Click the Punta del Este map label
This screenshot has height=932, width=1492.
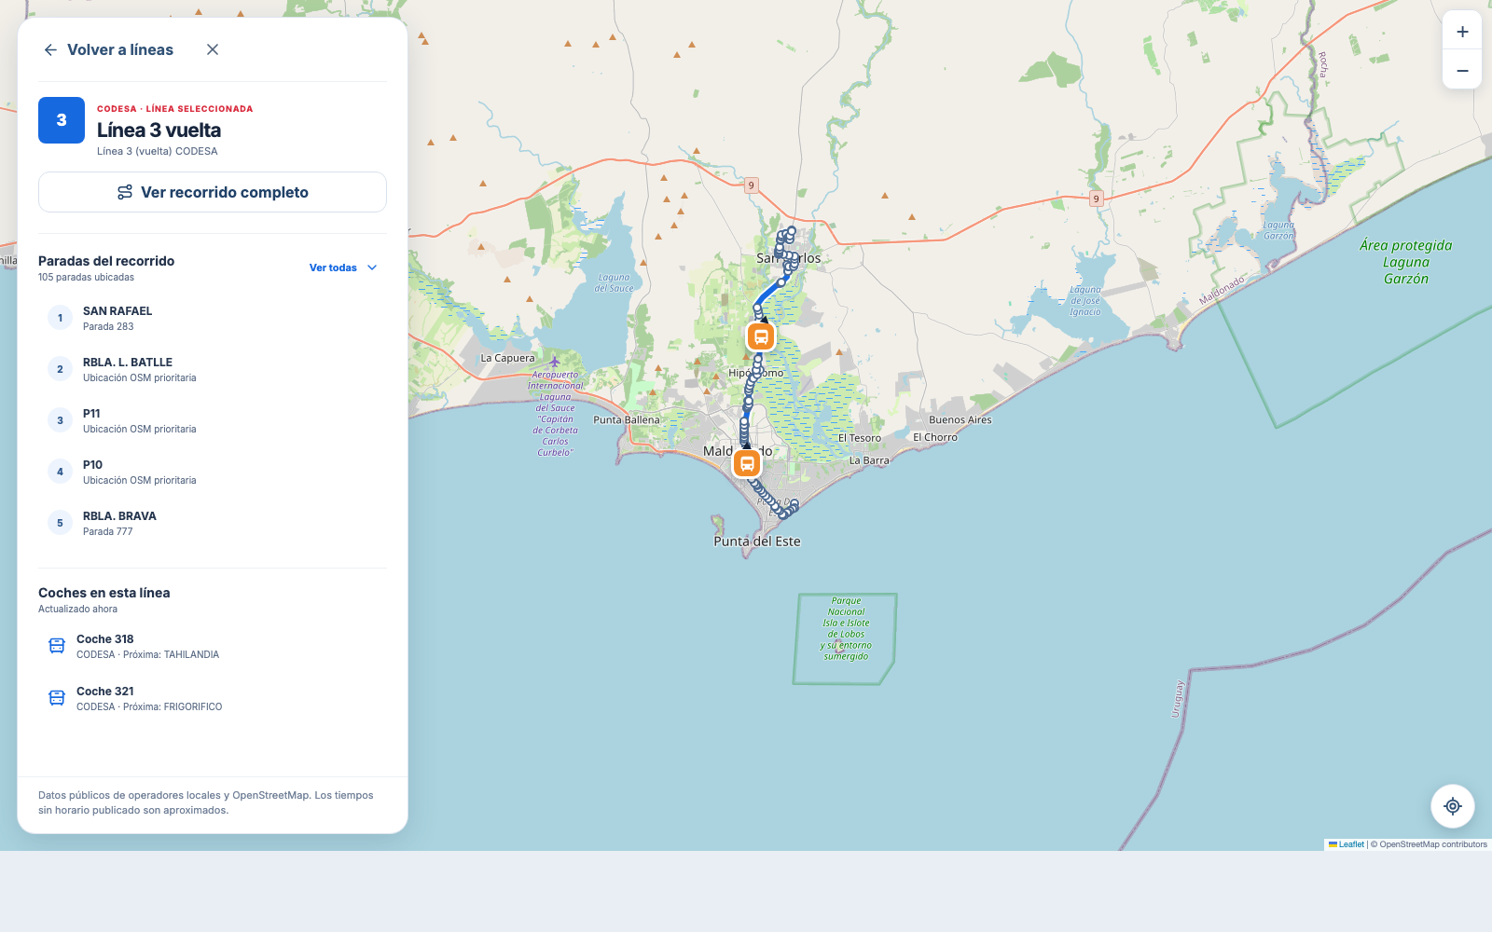[757, 541]
